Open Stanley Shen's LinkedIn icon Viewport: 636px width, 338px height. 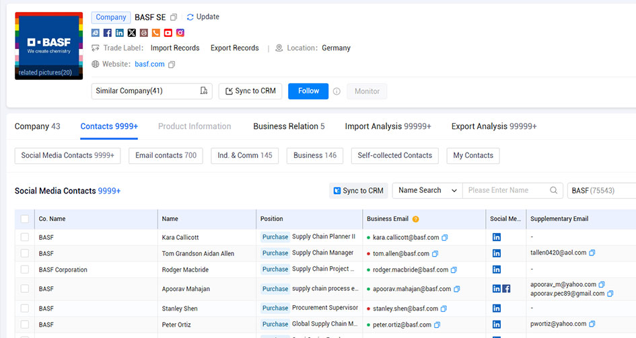497,308
